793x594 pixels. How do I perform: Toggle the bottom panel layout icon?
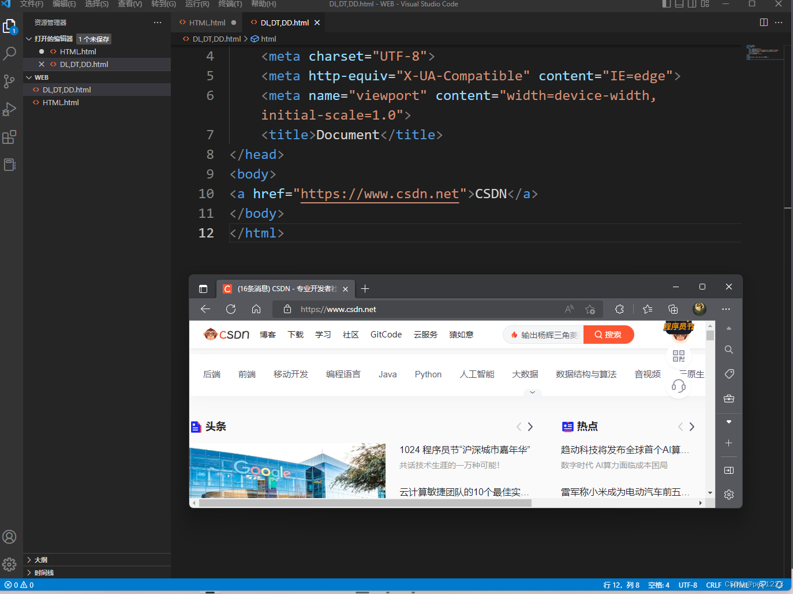pos(679,4)
